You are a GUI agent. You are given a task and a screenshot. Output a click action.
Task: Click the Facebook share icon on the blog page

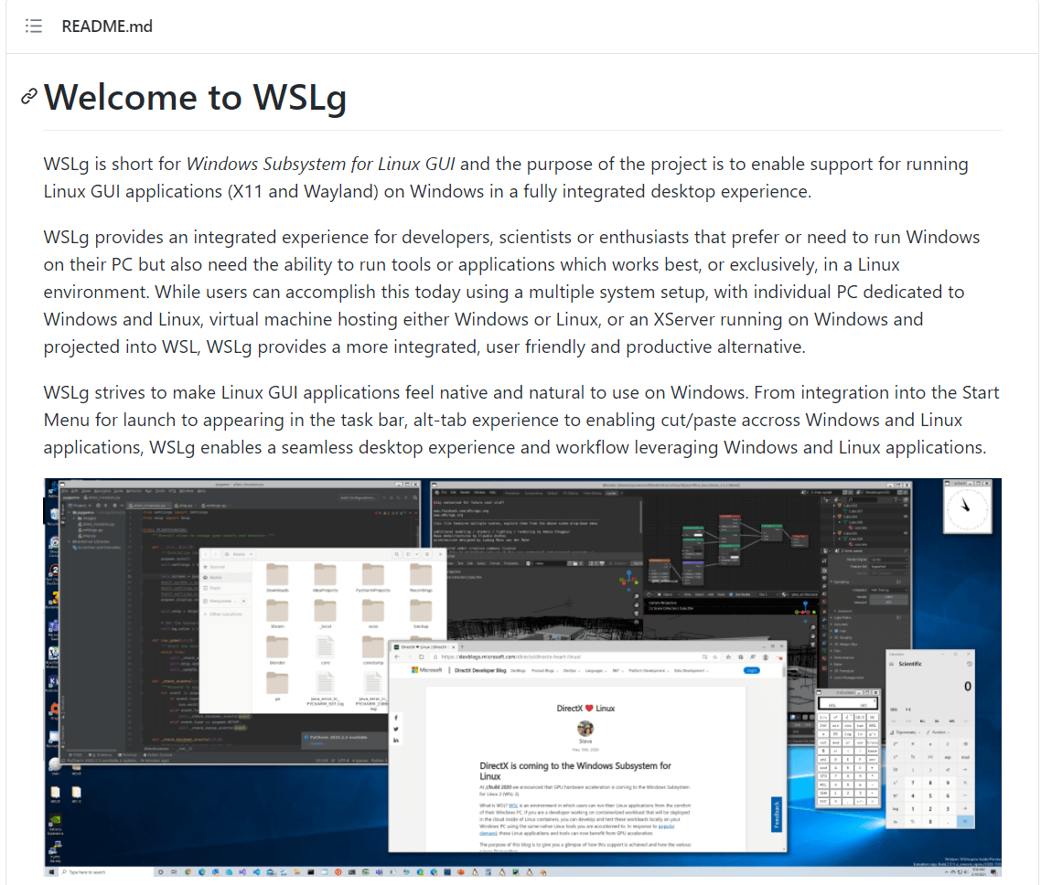pos(396,718)
